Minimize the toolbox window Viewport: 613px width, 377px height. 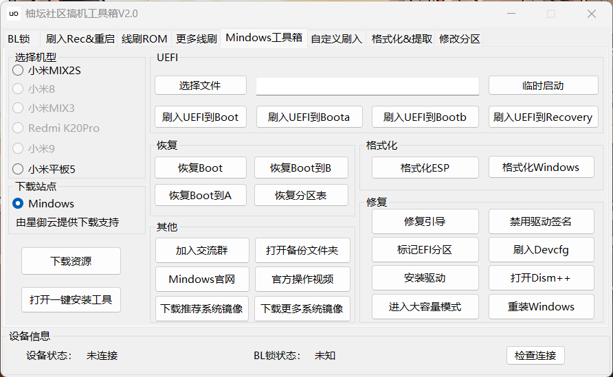[511, 14]
